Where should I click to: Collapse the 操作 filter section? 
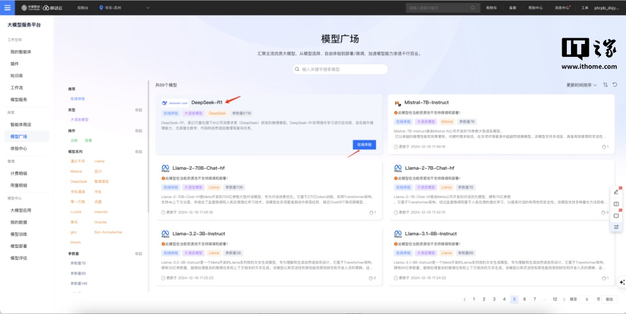click(x=139, y=130)
